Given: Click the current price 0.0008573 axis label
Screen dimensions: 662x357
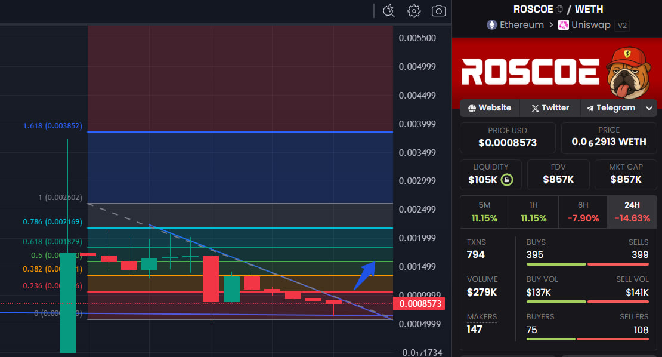Looking at the screenshot, I should pos(419,304).
